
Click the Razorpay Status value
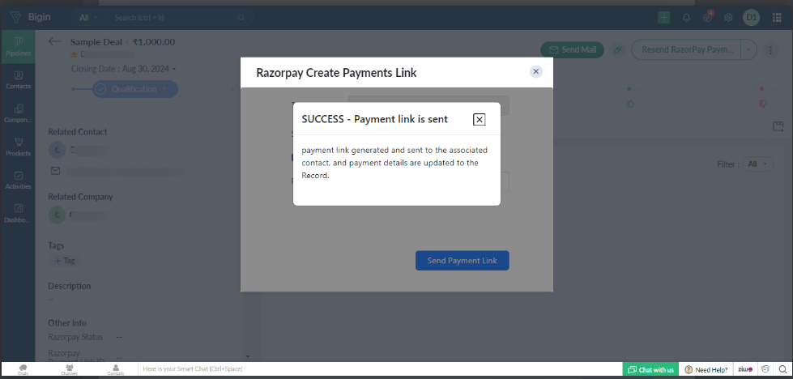click(x=119, y=337)
